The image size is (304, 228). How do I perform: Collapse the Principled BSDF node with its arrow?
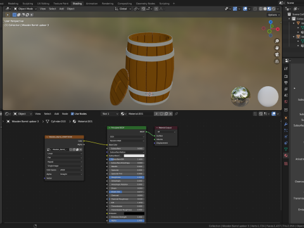click(x=110, y=128)
